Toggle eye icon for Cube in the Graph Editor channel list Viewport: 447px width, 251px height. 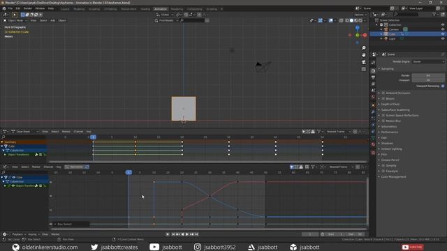click(x=14, y=177)
